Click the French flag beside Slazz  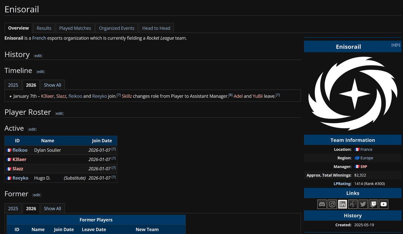tap(9, 169)
